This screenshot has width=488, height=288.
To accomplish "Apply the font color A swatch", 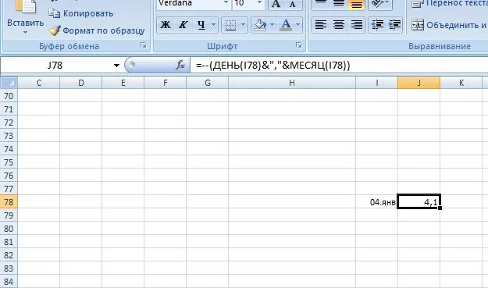I will 286,24.
